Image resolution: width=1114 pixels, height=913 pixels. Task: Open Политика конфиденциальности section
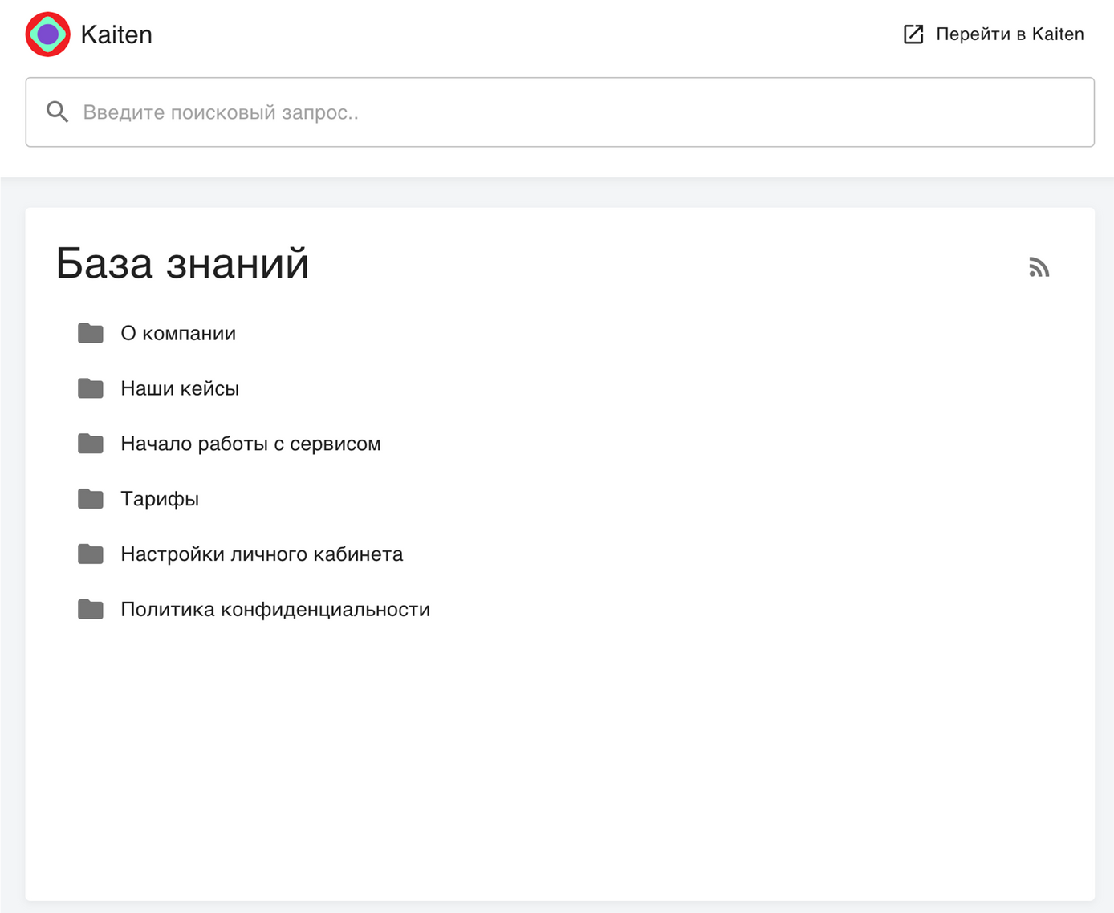click(x=275, y=610)
